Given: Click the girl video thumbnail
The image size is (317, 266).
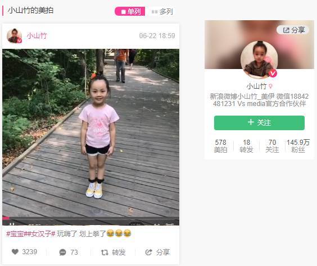Looking at the screenshot, I should (x=90, y=133).
